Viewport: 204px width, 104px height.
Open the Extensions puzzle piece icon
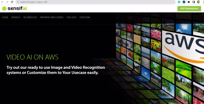pyautogui.click(x=189, y=2)
